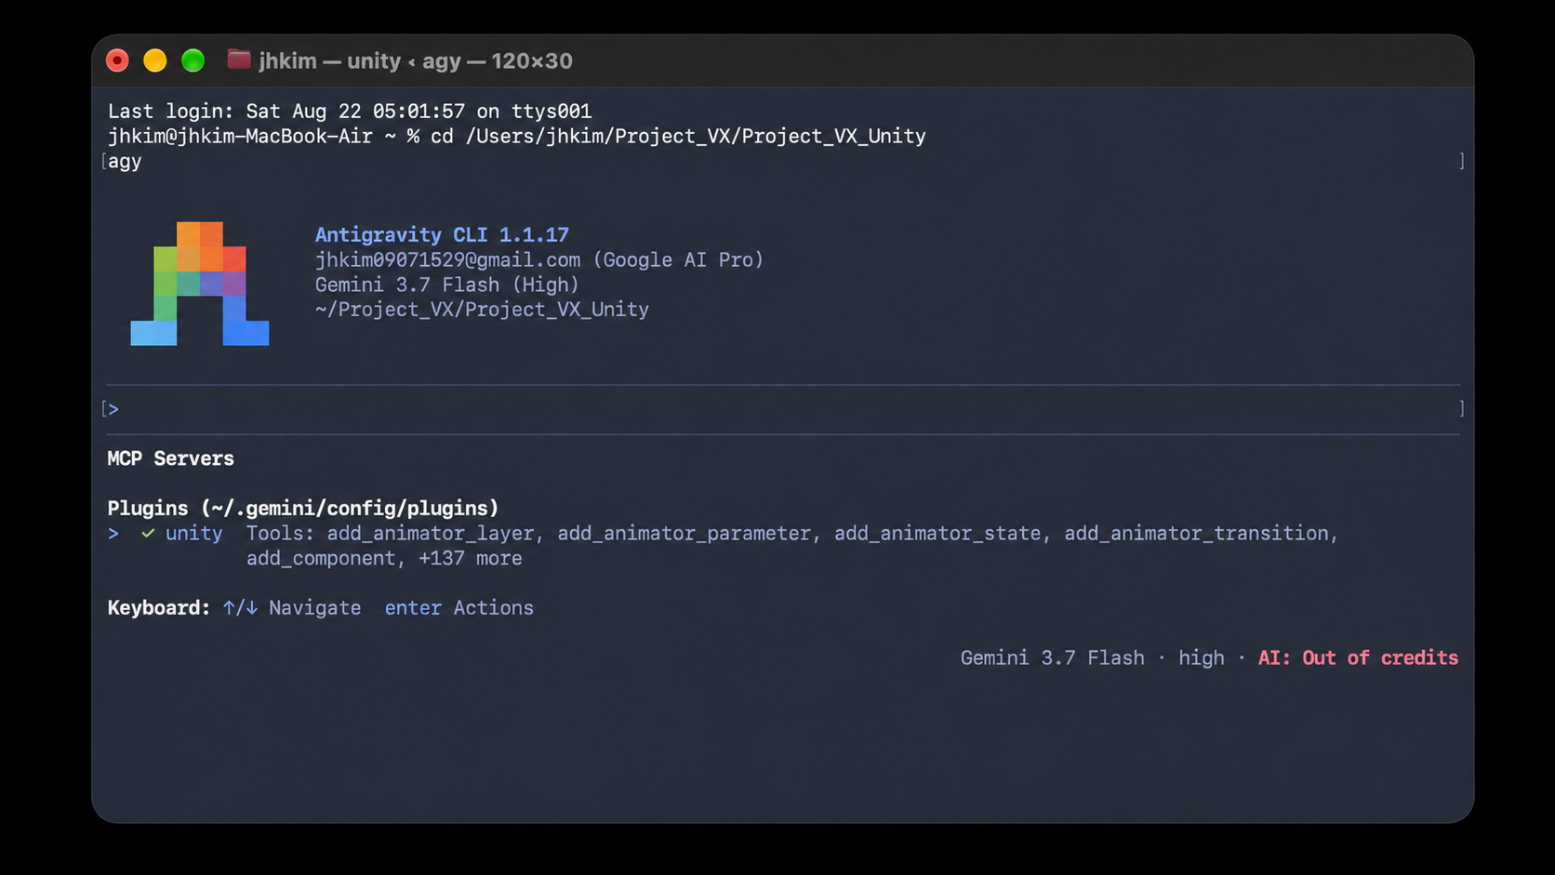Click the 'add_animator_layer' tool name

pyautogui.click(x=431, y=534)
